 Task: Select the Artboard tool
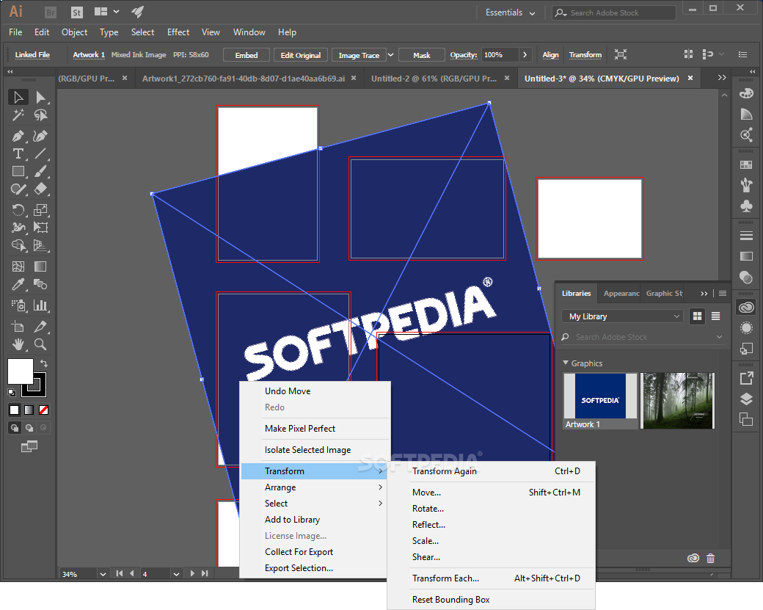click(x=18, y=327)
